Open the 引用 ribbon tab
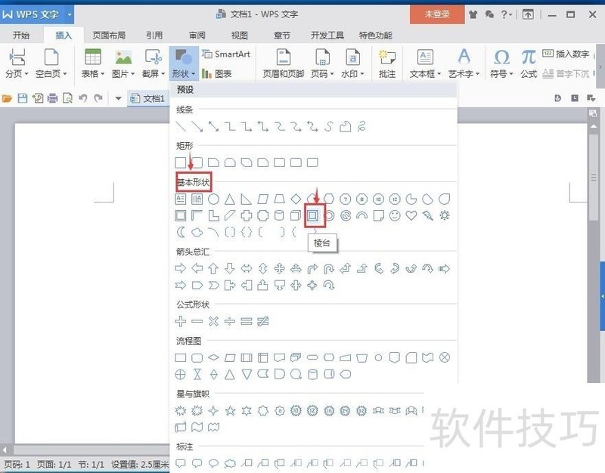605x473 pixels. pos(154,36)
